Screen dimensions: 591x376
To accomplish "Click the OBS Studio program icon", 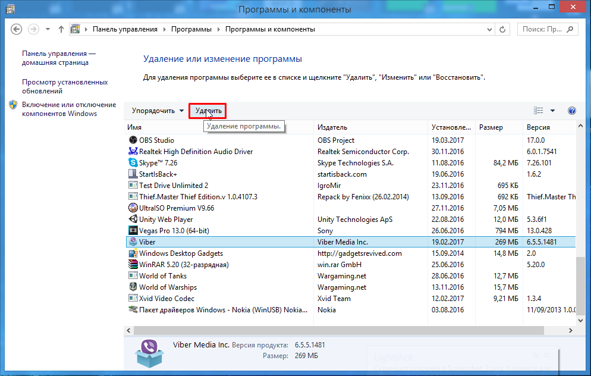I will [x=133, y=140].
